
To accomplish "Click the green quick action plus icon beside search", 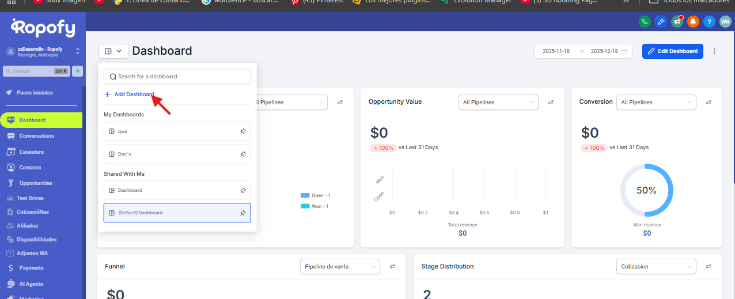I will (x=77, y=71).
